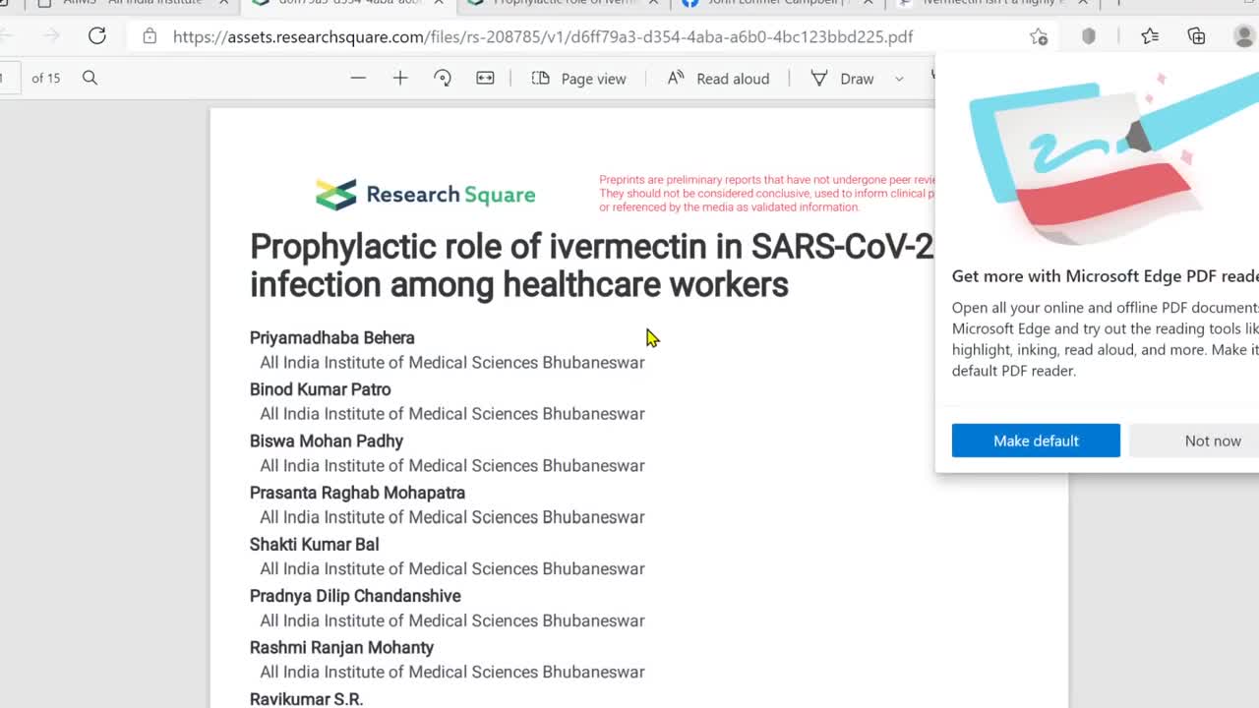Reload the page with the refresh icon

96,36
